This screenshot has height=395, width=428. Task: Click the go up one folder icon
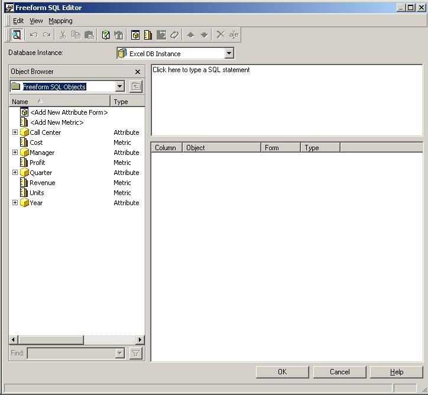tap(136, 87)
